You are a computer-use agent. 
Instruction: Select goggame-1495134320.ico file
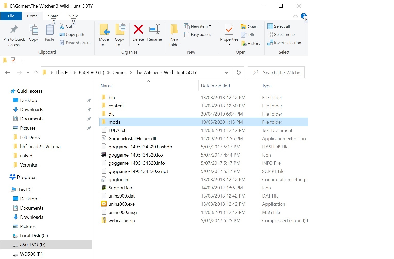pos(135,155)
